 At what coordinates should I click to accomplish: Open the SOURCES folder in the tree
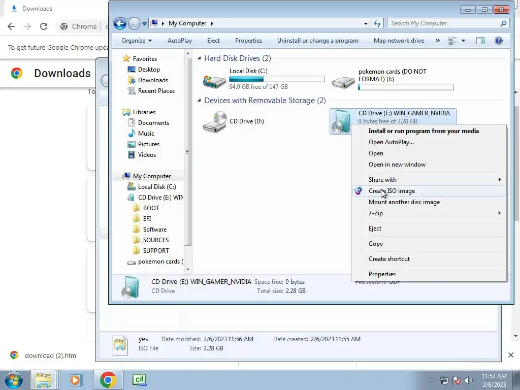click(155, 240)
